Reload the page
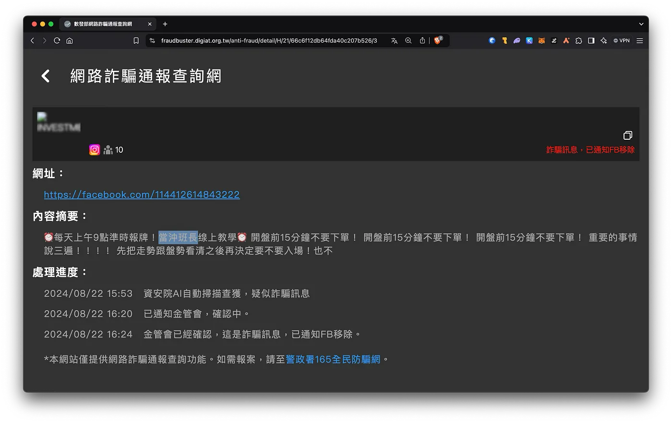 [x=57, y=41]
